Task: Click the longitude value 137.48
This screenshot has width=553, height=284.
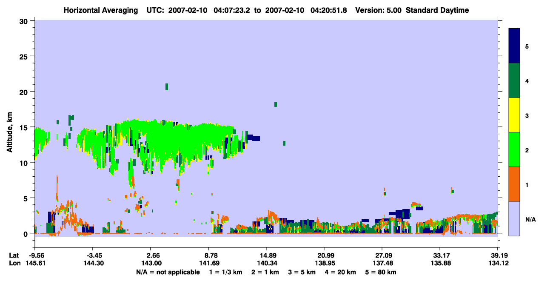Action: (383, 263)
